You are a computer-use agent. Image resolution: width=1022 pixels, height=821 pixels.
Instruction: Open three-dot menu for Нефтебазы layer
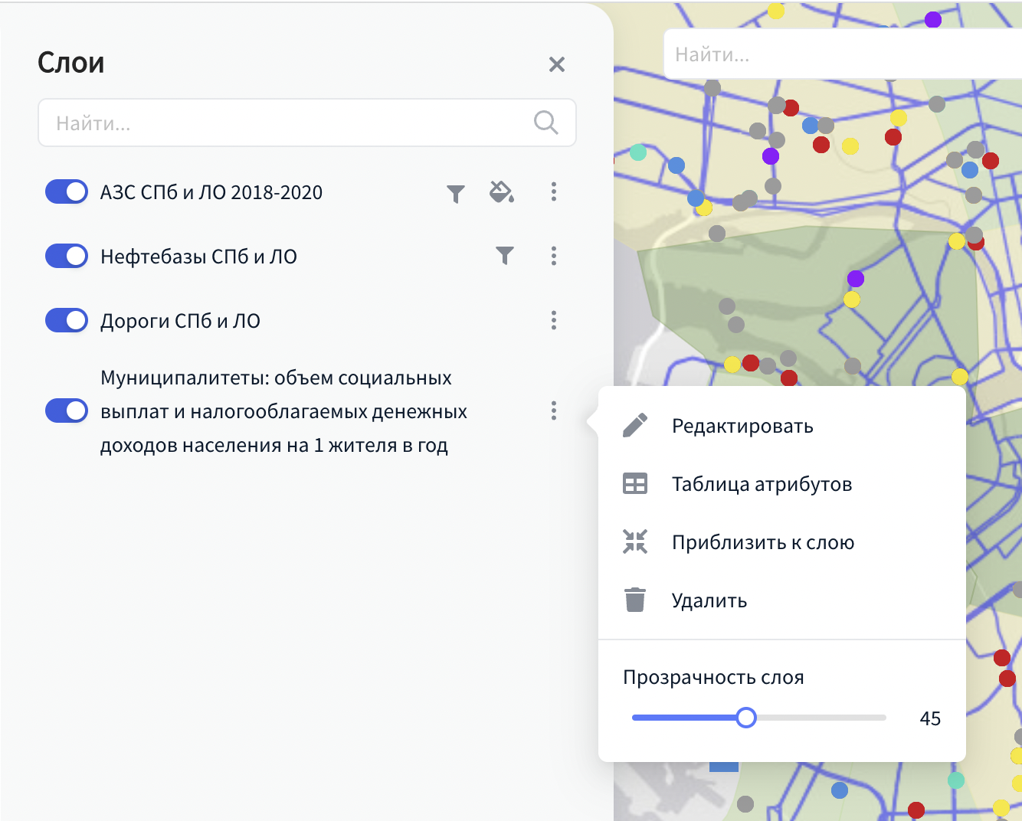tap(554, 256)
